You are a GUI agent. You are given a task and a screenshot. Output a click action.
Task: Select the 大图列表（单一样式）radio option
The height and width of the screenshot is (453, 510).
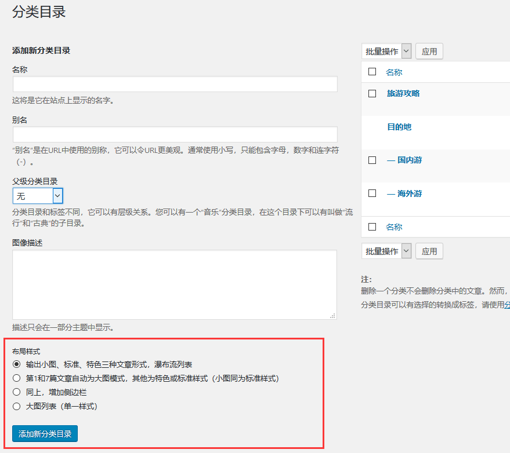16,406
